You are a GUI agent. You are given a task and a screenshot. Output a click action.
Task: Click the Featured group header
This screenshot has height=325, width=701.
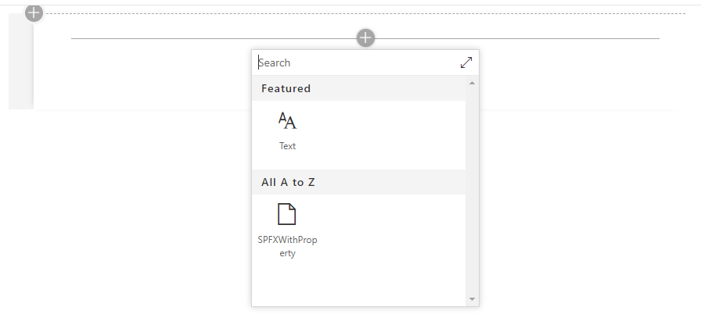coord(359,88)
